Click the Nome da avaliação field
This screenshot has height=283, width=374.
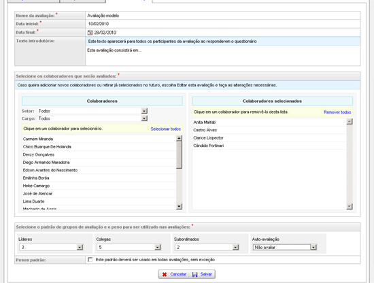(223, 16)
